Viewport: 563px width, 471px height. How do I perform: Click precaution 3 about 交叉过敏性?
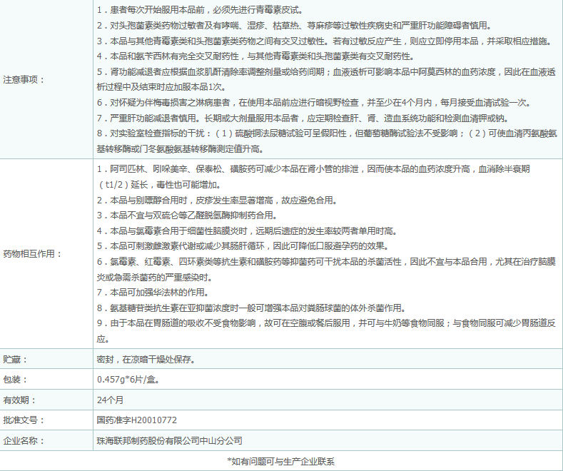tap(325, 41)
